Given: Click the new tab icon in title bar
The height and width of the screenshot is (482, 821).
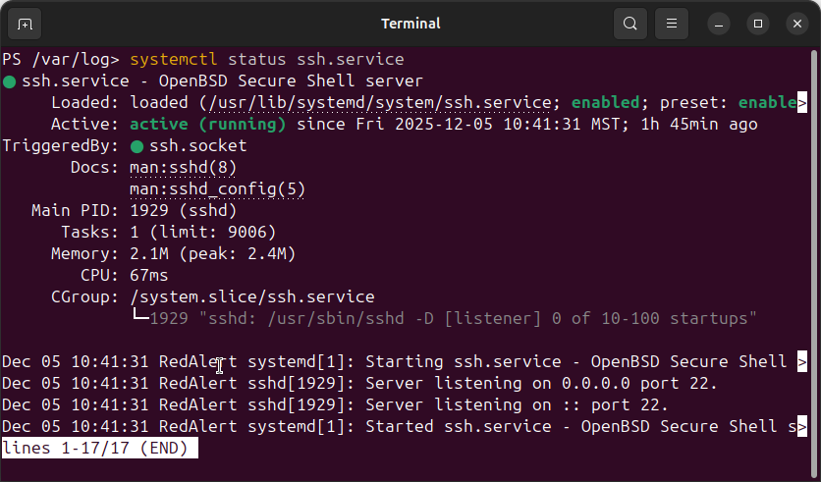Looking at the screenshot, I should coord(25,23).
